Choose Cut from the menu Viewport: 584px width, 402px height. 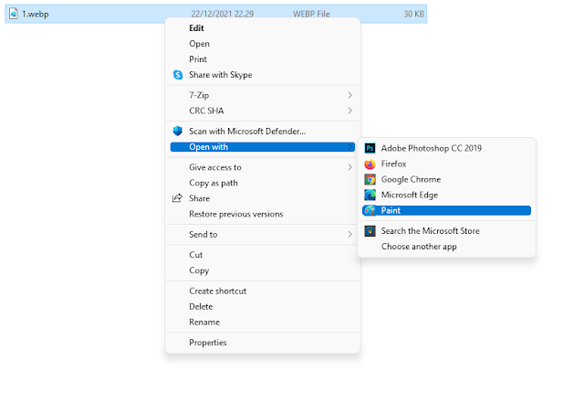263,255
